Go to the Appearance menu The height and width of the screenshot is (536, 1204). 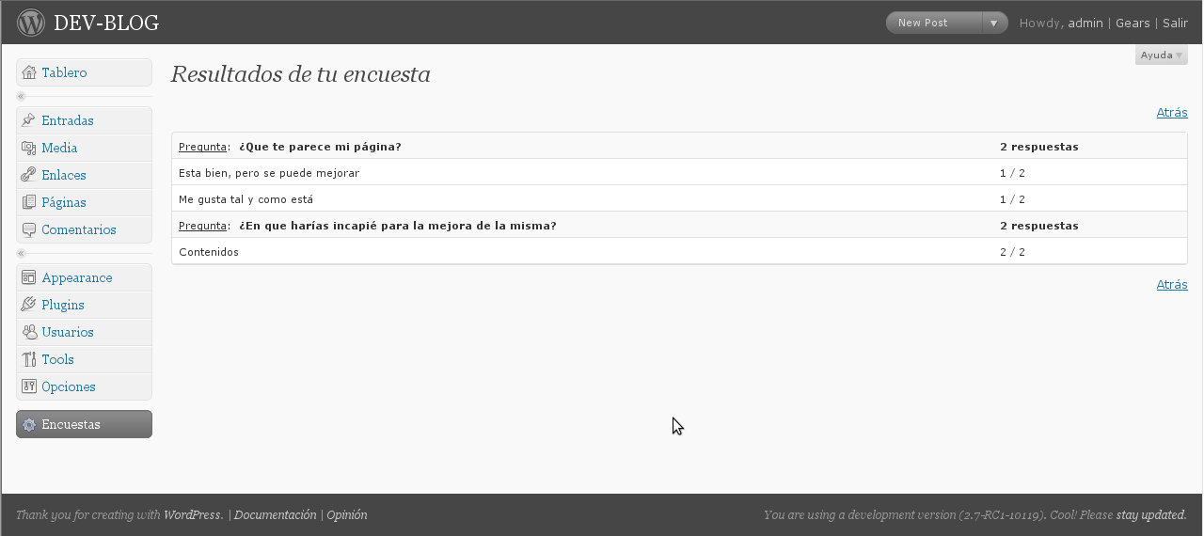point(77,277)
